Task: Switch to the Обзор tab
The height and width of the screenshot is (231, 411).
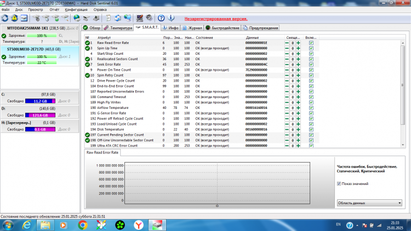Action: (x=92, y=28)
